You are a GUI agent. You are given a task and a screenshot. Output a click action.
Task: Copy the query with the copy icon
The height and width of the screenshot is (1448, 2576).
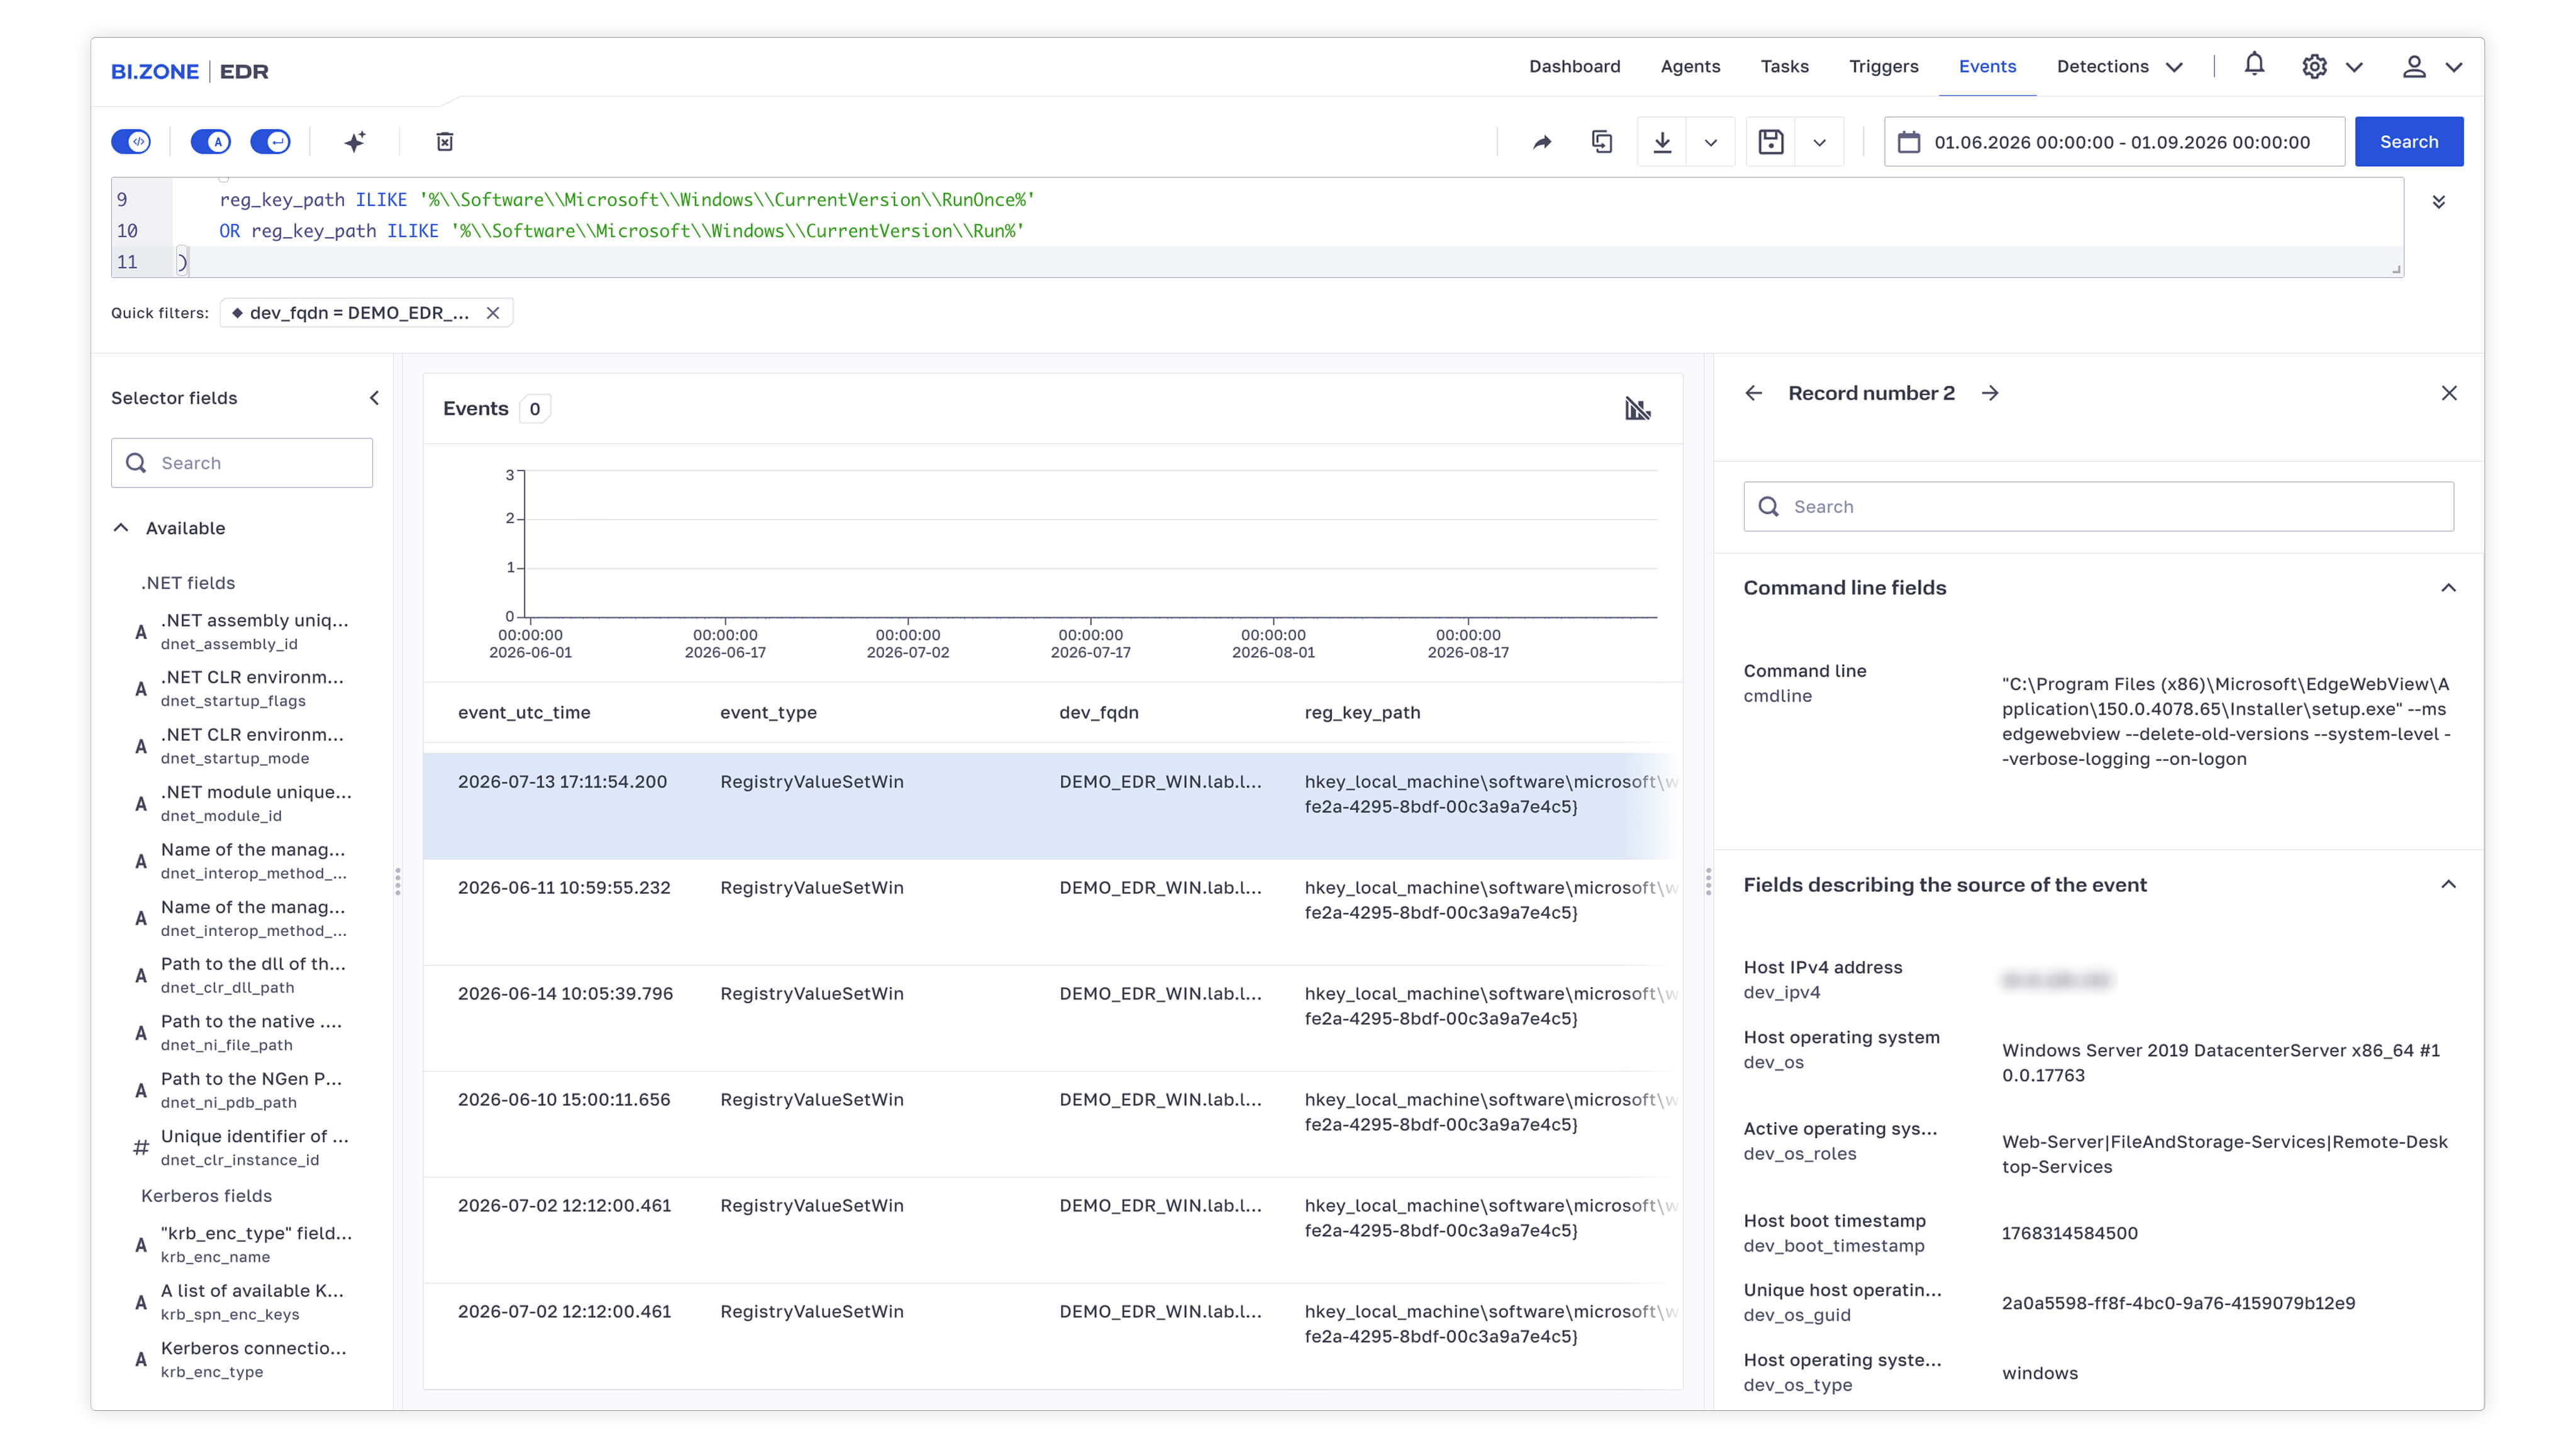coord(1602,142)
